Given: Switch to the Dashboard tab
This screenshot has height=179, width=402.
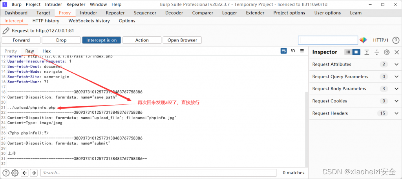Looking at the screenshot, I should coord(16,13).
